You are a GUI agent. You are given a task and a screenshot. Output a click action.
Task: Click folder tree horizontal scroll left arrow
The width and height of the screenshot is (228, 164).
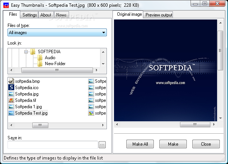pos(11,70)
